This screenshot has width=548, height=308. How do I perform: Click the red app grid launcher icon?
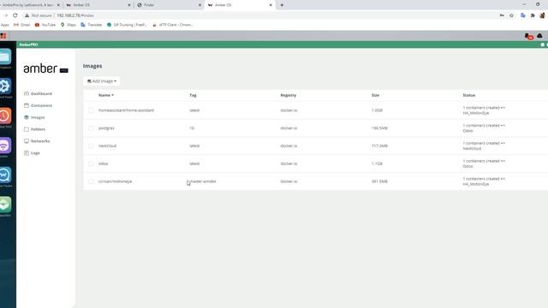point(3,36)
